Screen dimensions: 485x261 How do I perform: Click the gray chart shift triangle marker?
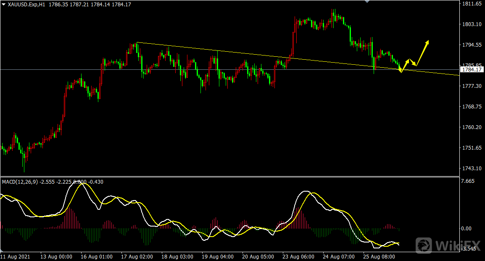pos(368,2)
